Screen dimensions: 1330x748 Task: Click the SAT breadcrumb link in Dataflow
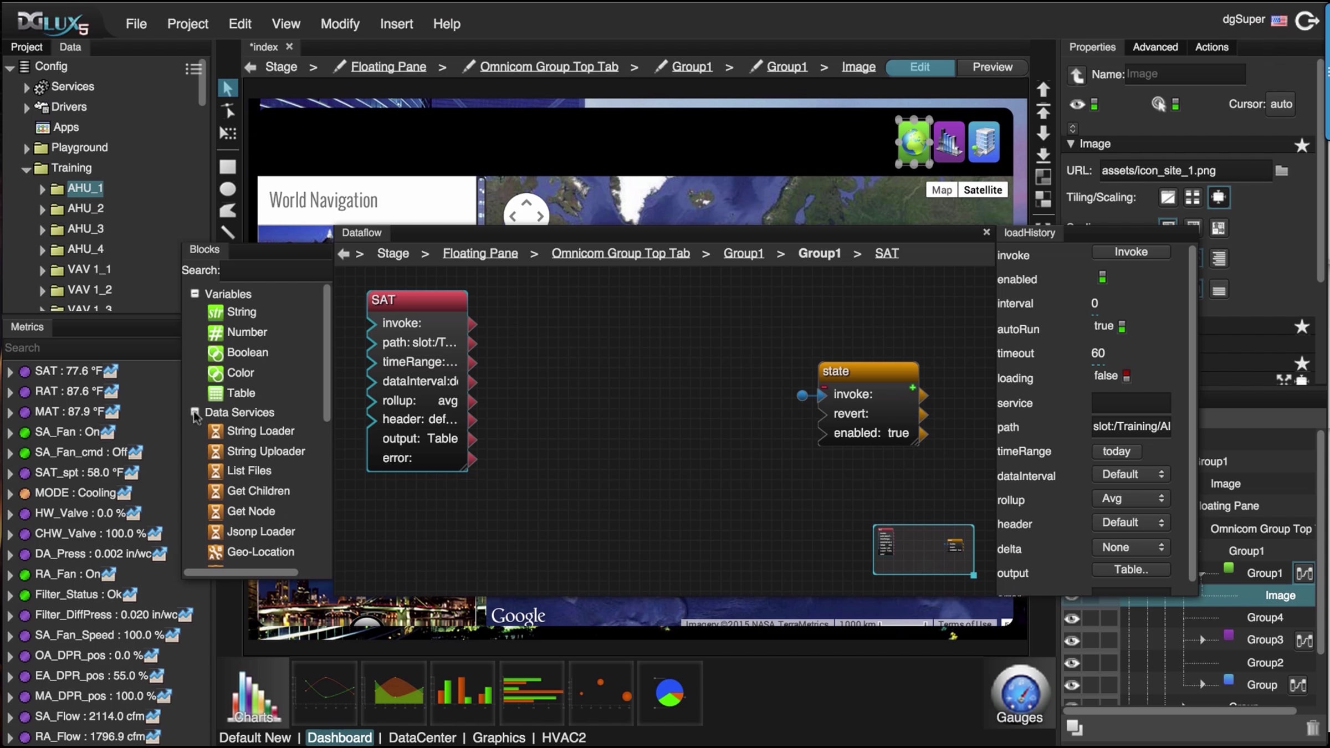click(x=887, y=253)
